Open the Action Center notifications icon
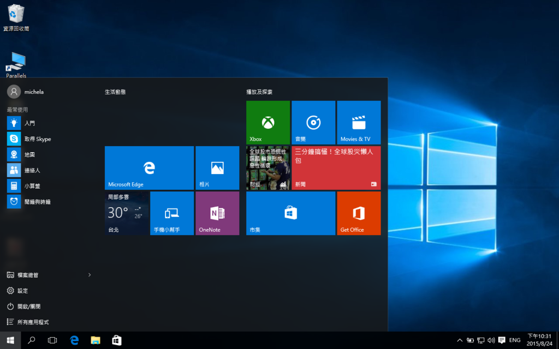The height and width of the screenshot is (349, 559). pyautogui.click(x=502, y=340)
